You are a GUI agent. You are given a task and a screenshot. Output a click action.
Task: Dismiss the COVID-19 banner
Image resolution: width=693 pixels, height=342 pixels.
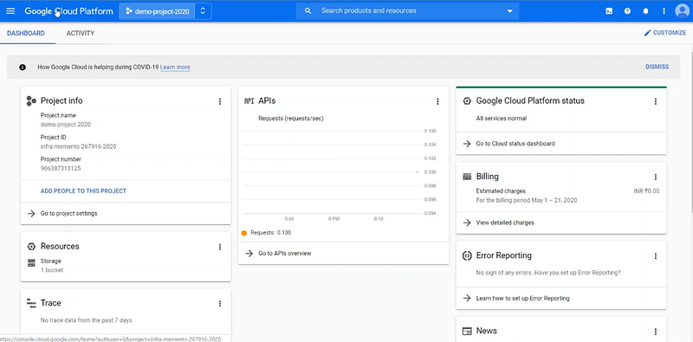point(657,67)
